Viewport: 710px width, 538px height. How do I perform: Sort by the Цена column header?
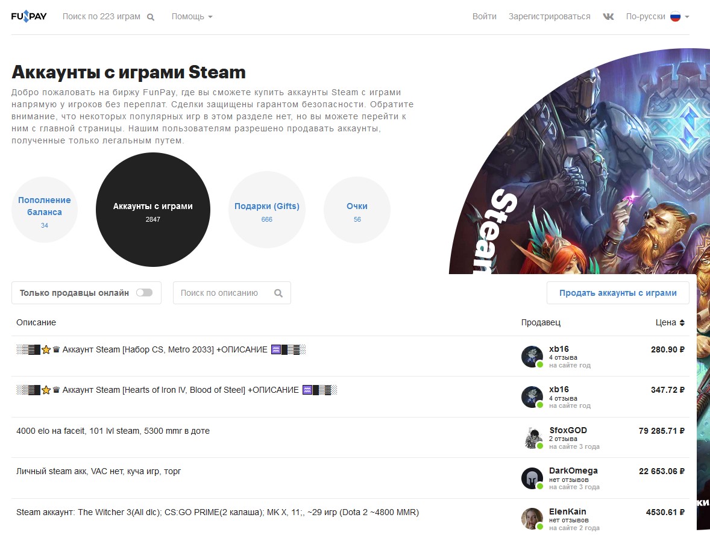[x=670, y=322]
